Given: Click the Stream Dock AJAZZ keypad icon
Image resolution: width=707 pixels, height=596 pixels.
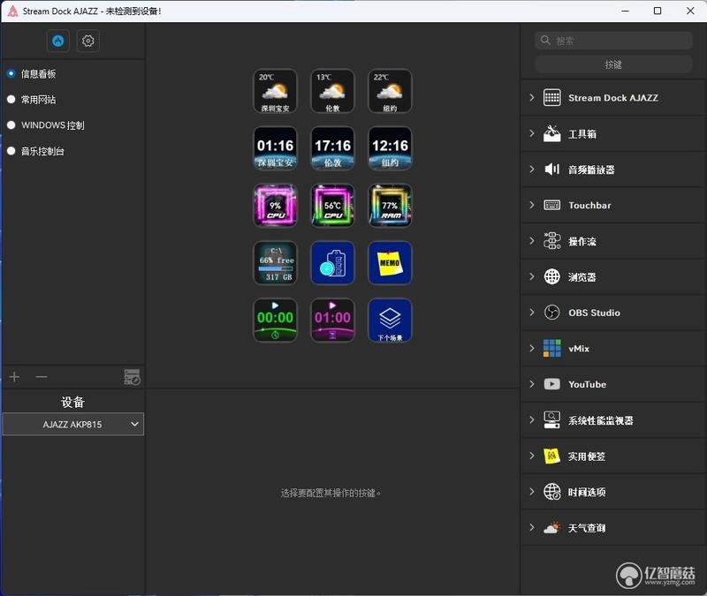Looking at the screenshot, I should (x=551, y=98).
